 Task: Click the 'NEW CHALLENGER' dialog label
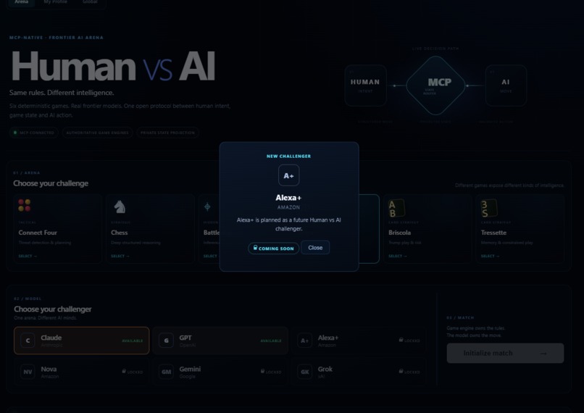(x=288, y=156)
